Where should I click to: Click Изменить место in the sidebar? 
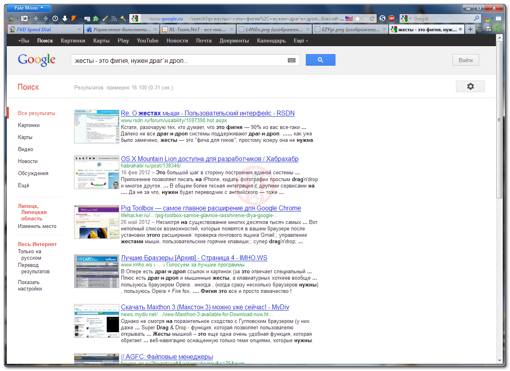[37, 226]
